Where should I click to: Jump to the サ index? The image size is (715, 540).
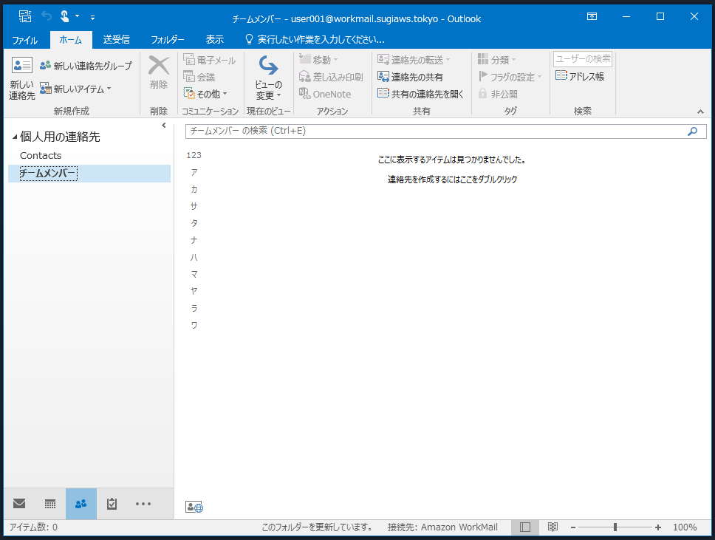194,206
